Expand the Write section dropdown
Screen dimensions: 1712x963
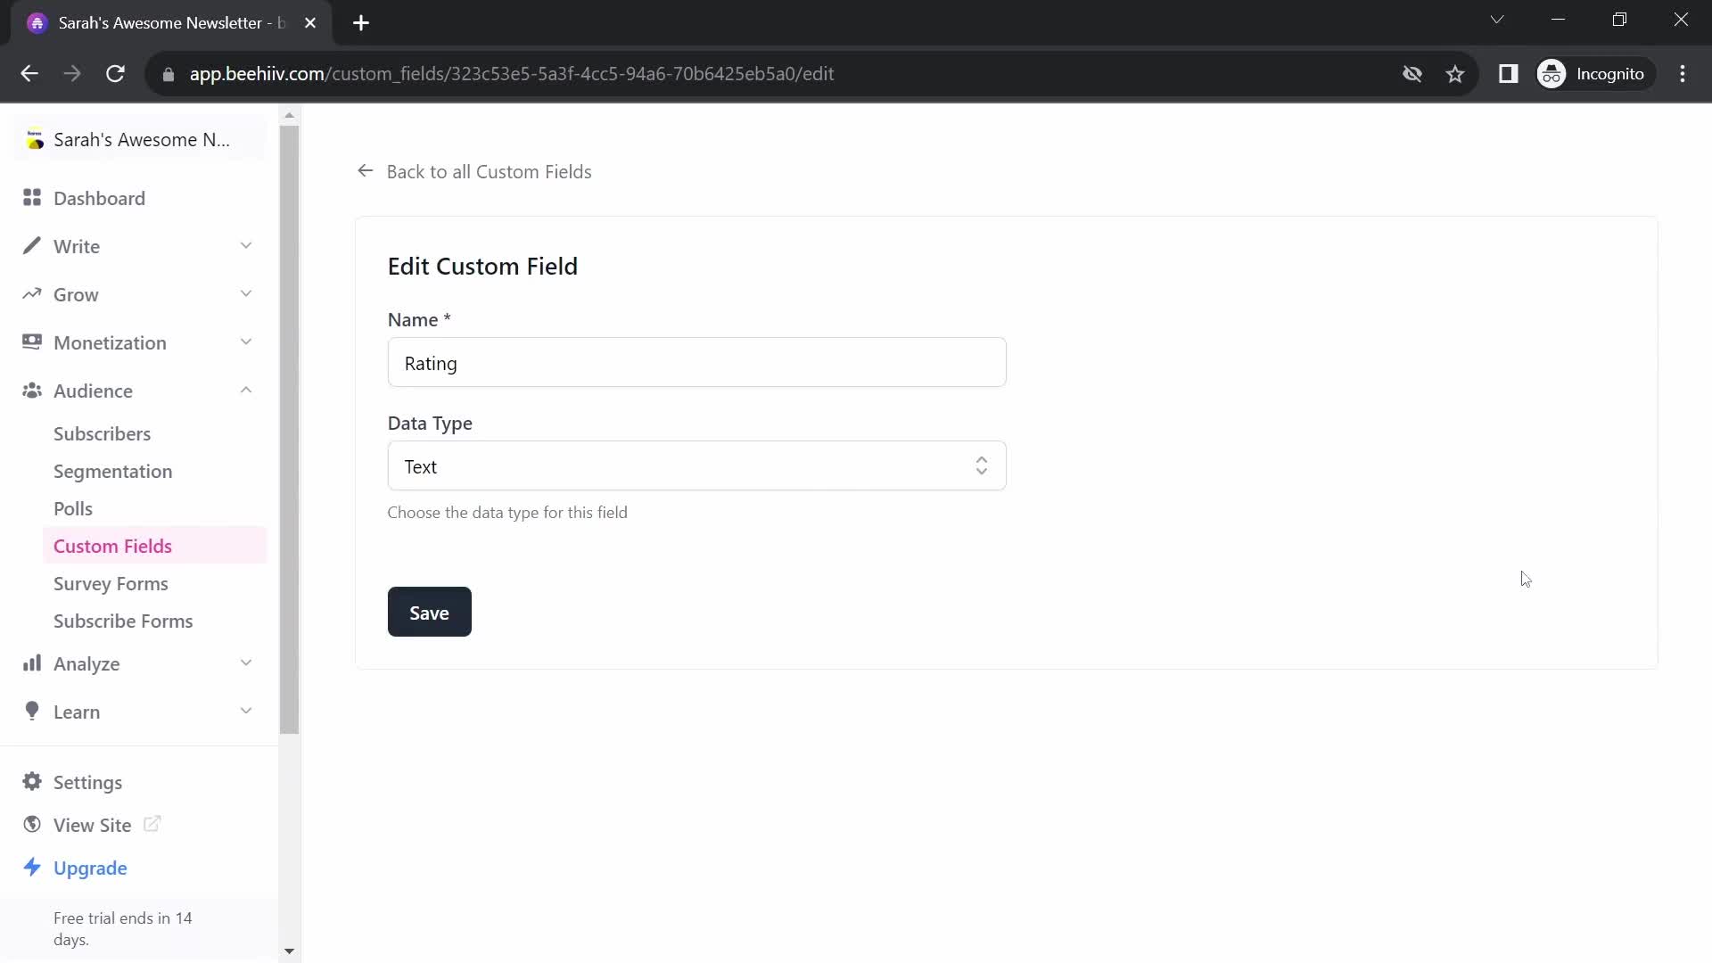pyautogui.click(x=247, y=244)
